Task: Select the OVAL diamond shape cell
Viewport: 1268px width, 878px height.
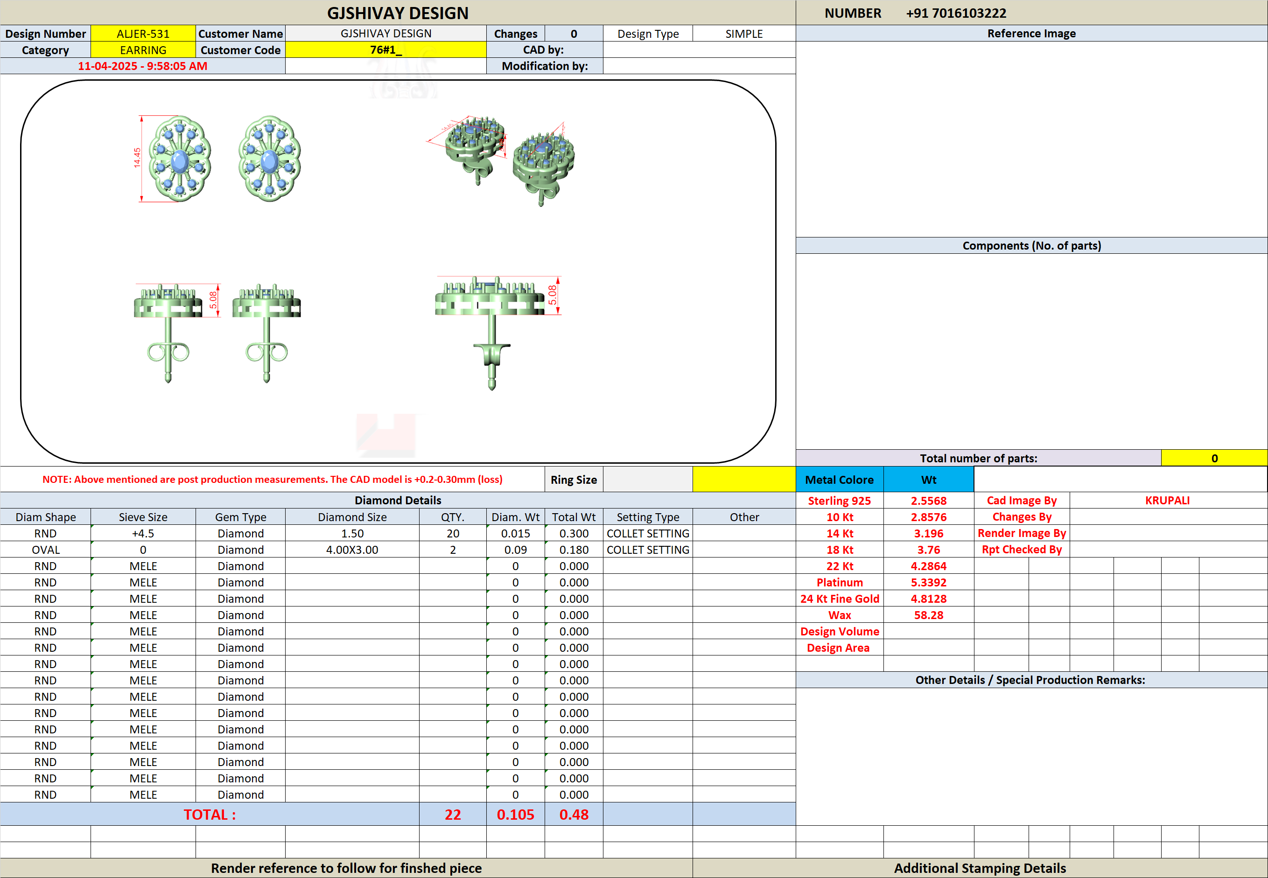Action: [x=46, y=550]
